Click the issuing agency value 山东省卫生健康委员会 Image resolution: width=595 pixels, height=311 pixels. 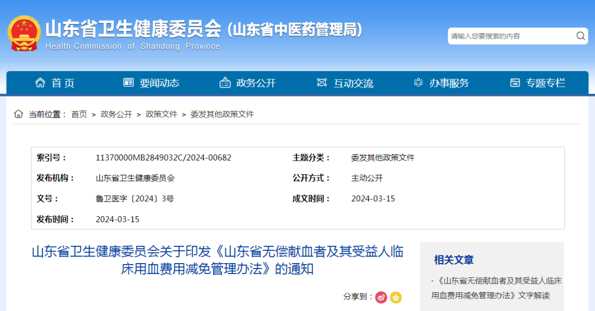[x=135, y=178]
